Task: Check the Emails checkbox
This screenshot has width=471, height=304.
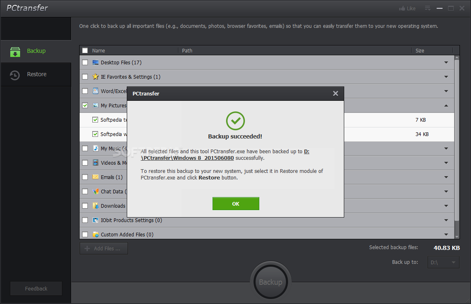Action: tap(85, 177)
